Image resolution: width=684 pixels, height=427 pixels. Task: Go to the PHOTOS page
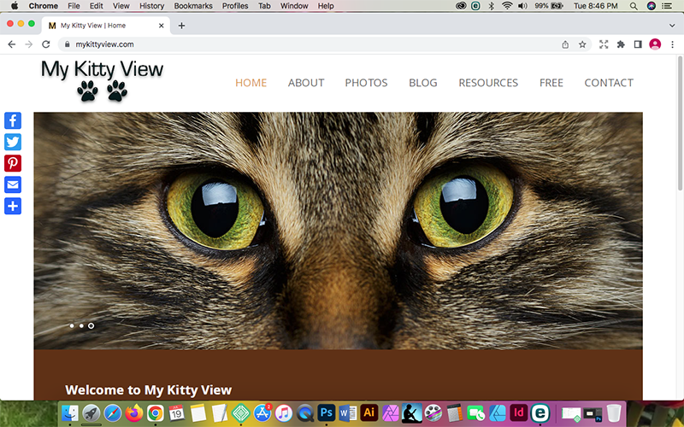[x=366, y=83]
